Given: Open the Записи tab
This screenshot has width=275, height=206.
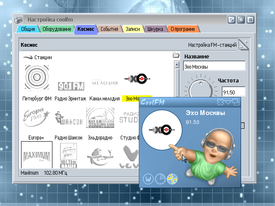Looking at the screenshot, I should click(133, 29).
